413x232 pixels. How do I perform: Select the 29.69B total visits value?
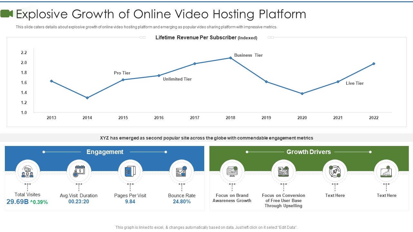click(x=17, y=202)
